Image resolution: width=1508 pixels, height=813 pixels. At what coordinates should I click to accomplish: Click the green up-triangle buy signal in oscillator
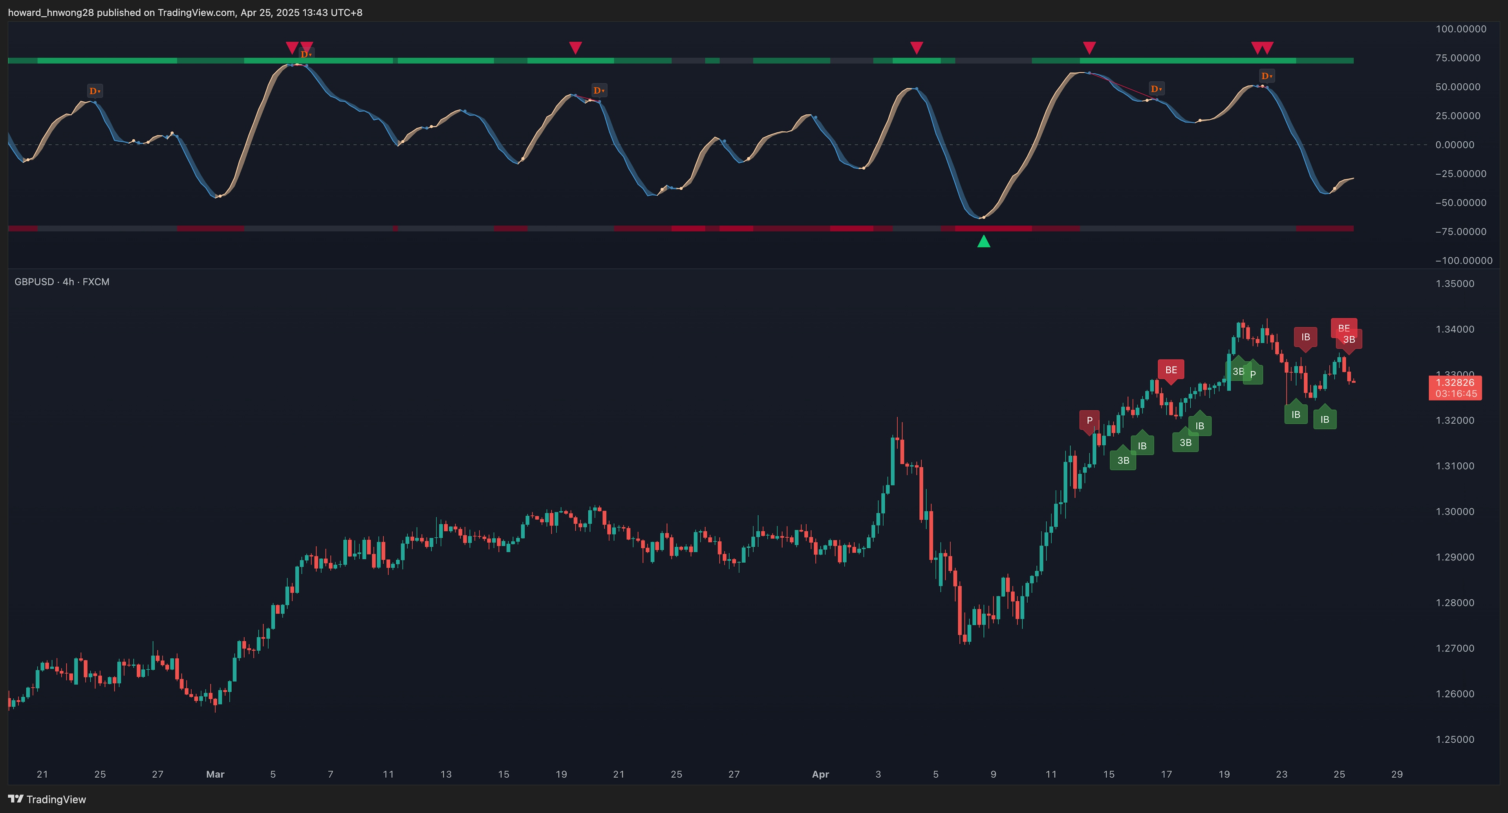coord(983,241)
